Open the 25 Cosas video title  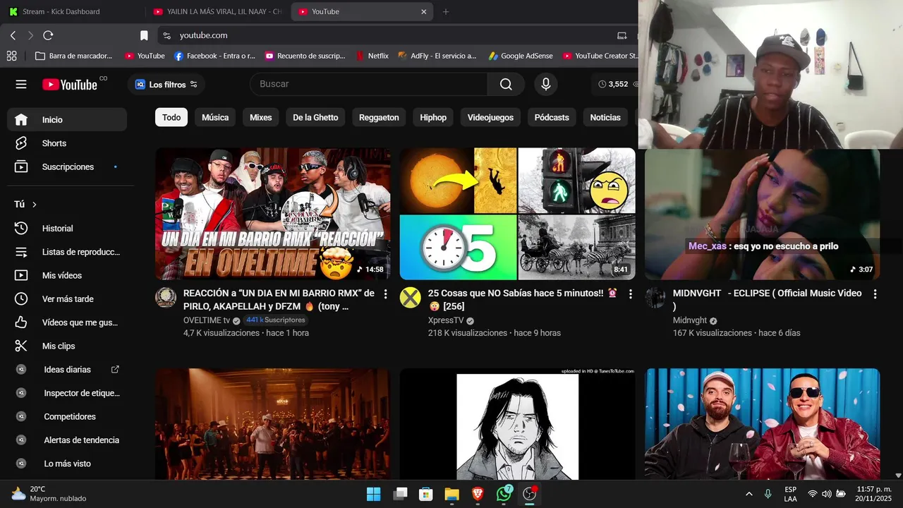[x=522, y=299]
